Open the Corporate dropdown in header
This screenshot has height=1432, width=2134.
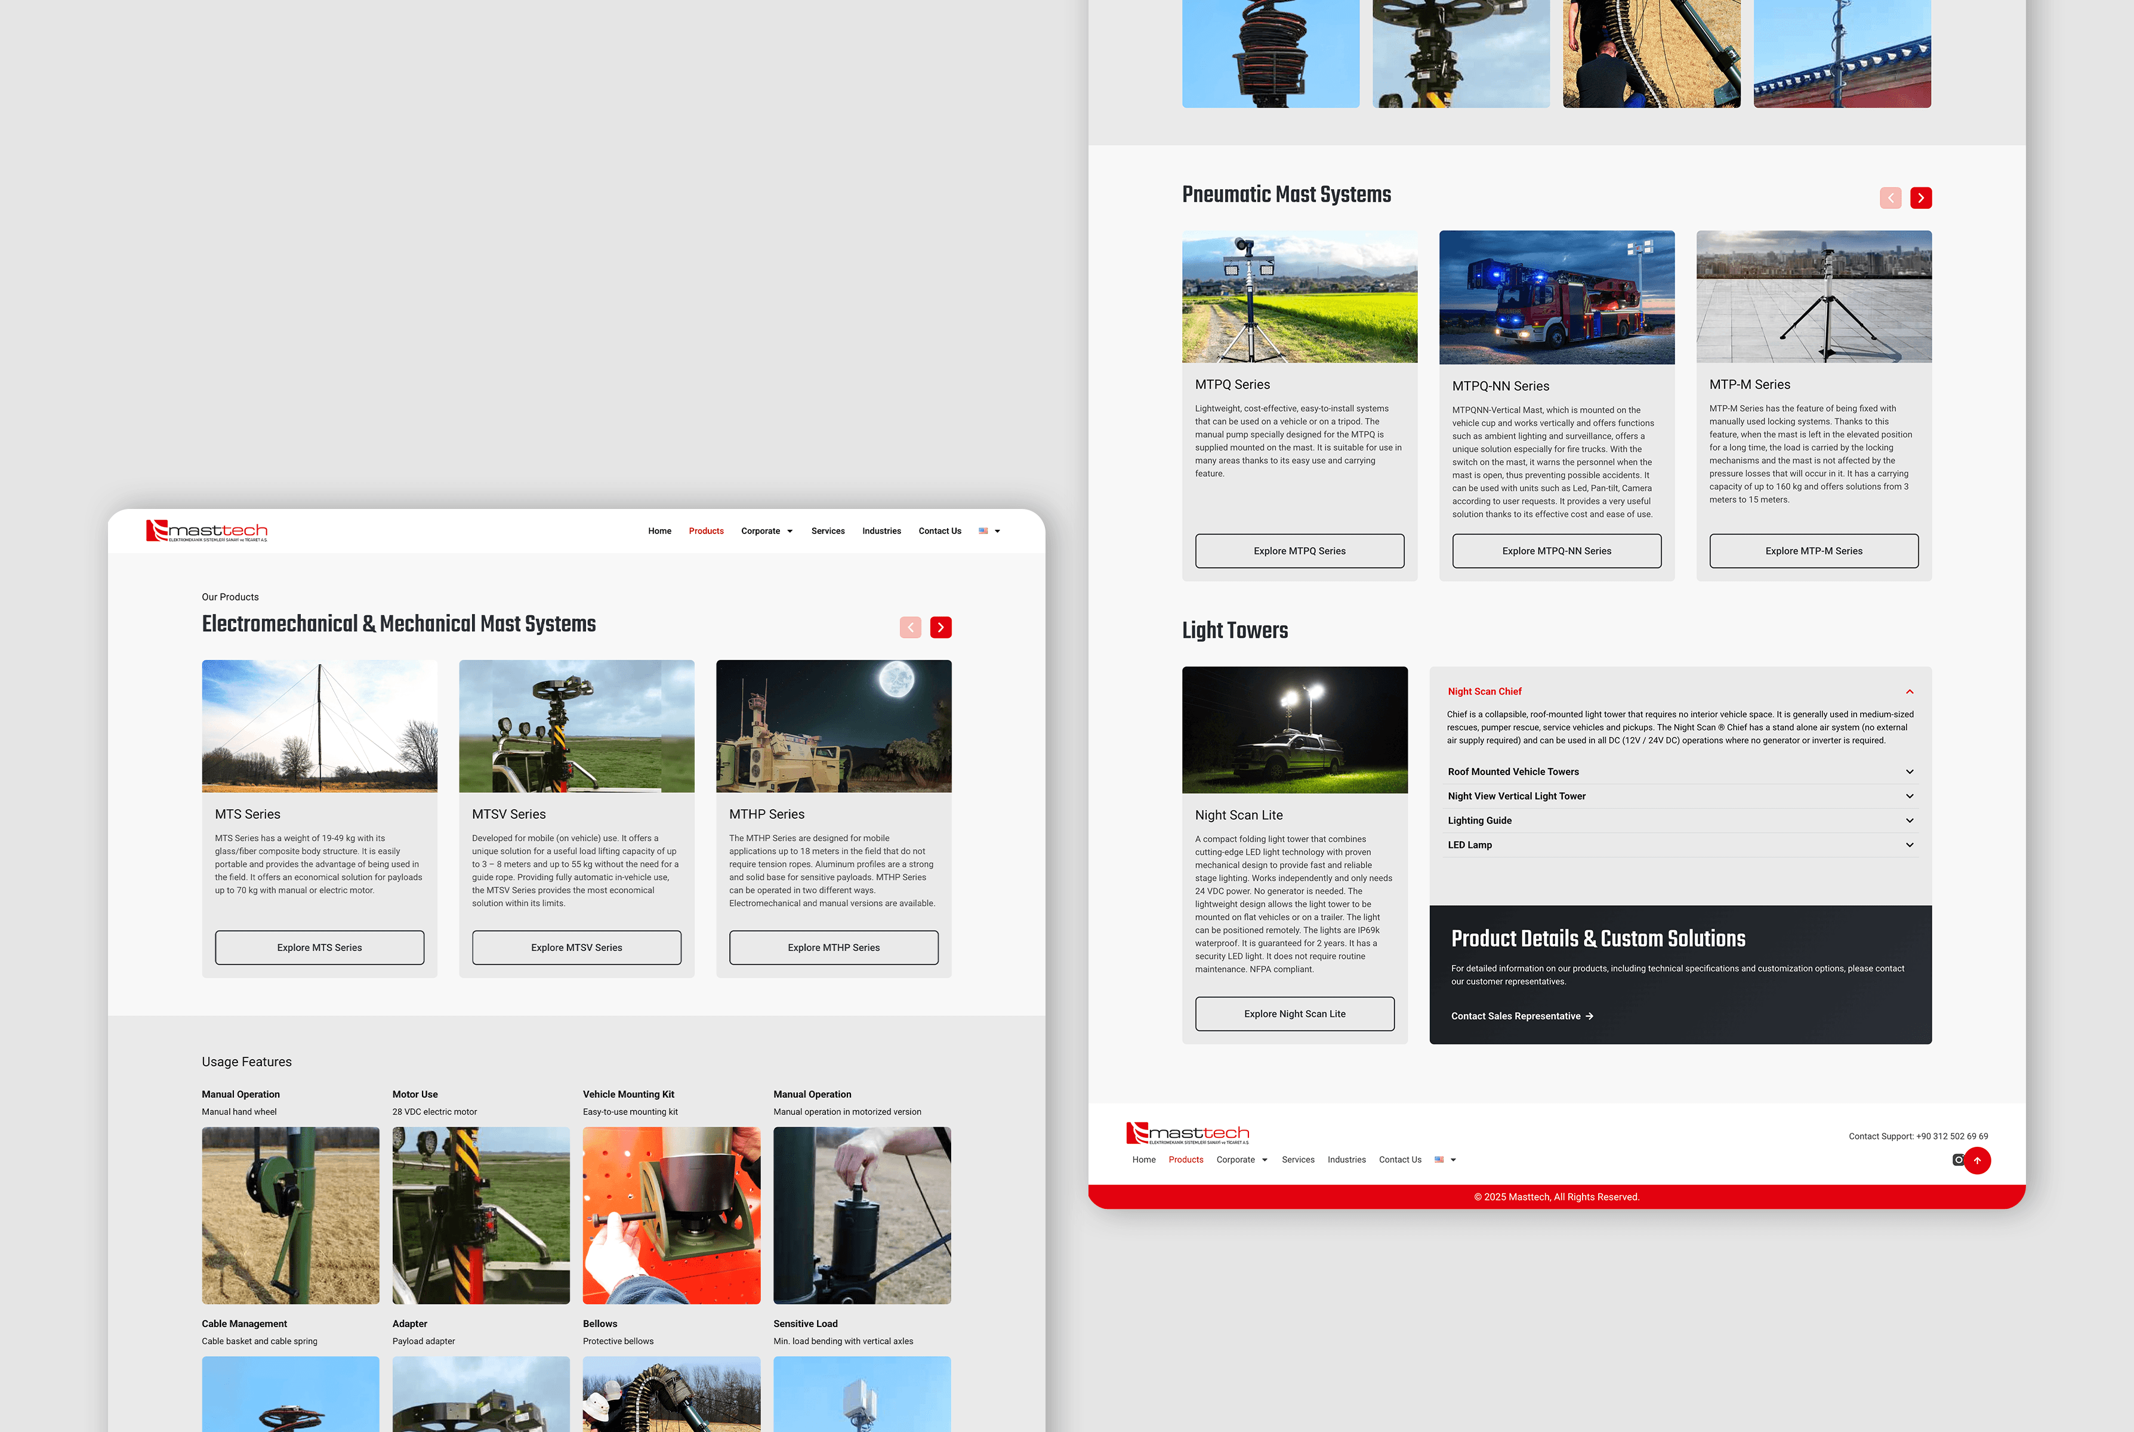pyautogui.click(x=766, y=530)
